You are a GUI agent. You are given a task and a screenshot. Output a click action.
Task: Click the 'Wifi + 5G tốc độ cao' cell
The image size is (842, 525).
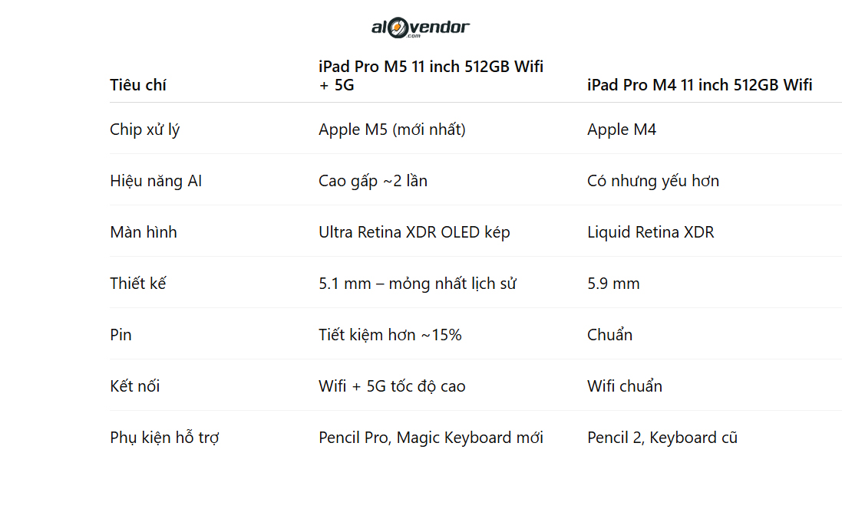coord(391,386)
